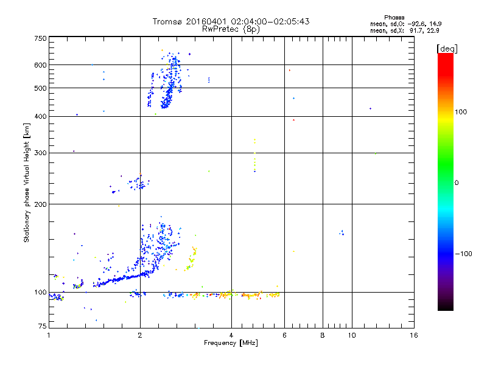Click the colorbar tick label '100'
The image size is (487, 365).
click(x=461, y=112)
